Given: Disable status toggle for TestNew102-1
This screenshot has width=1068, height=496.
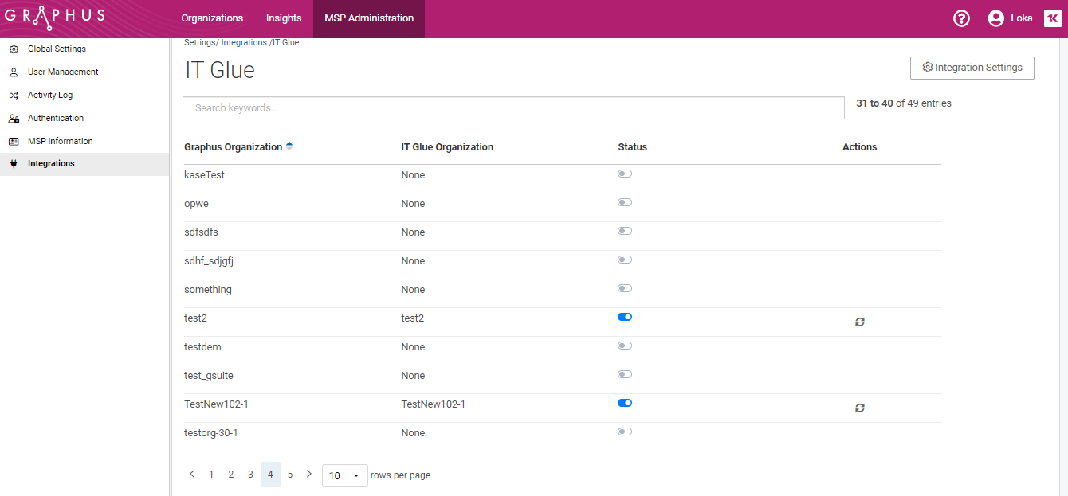Looking at the screenshot, I should coord(625,403).
